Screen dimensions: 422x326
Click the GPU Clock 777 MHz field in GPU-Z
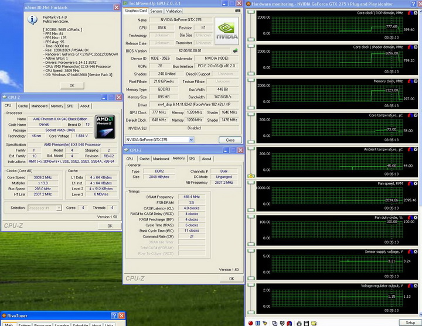159,112
